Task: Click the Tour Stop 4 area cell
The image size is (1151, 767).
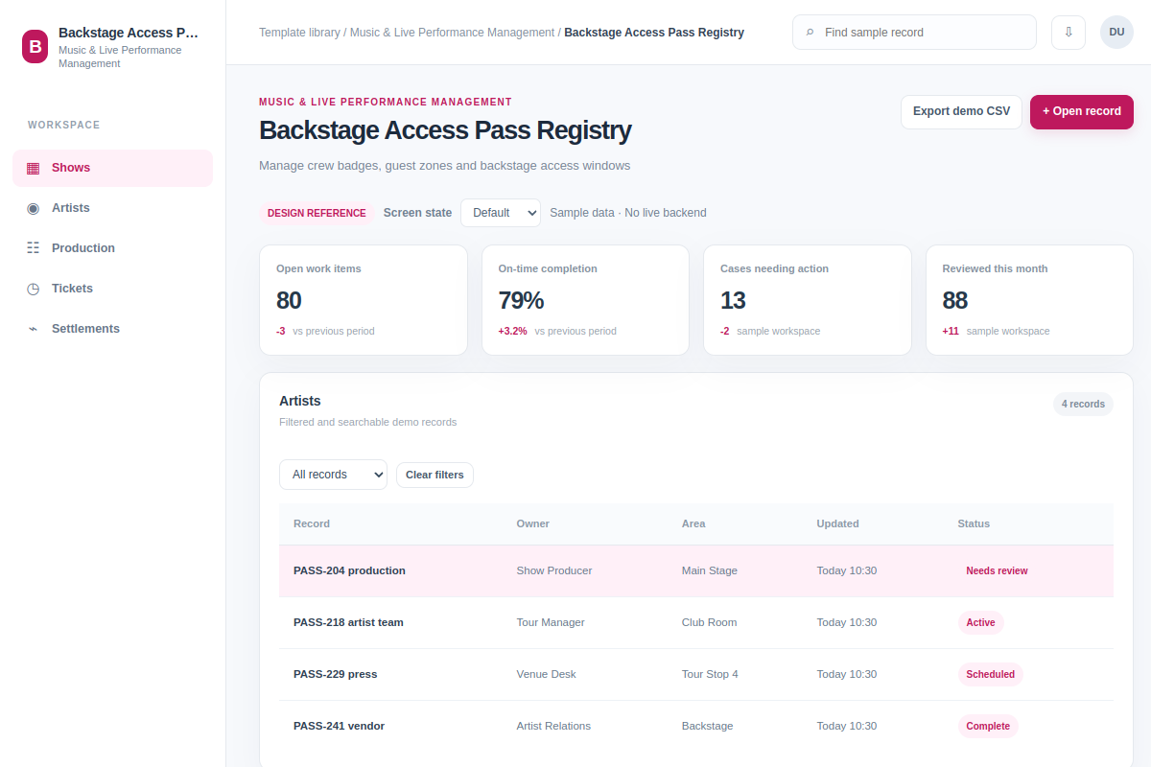Action: 710,674
